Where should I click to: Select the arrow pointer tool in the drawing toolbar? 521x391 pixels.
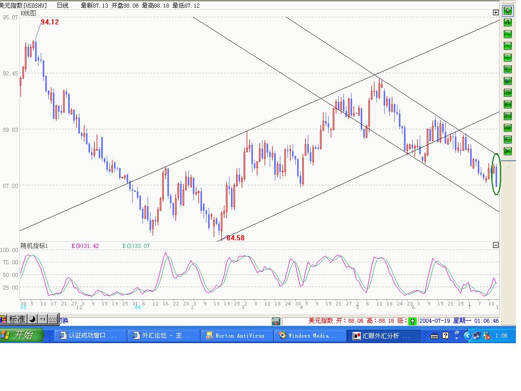507,11
